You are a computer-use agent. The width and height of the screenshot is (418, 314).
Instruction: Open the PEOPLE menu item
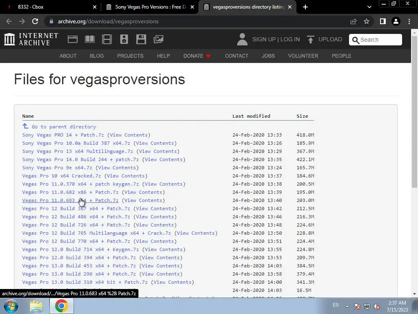342,56
